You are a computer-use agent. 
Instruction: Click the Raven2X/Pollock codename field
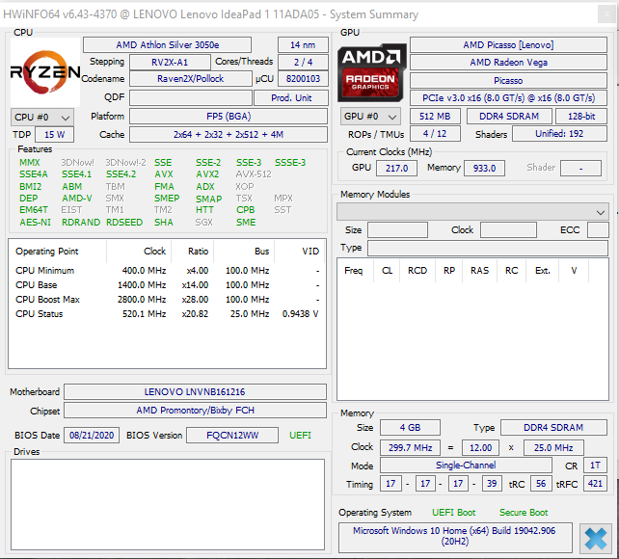(x=190, y=79)
